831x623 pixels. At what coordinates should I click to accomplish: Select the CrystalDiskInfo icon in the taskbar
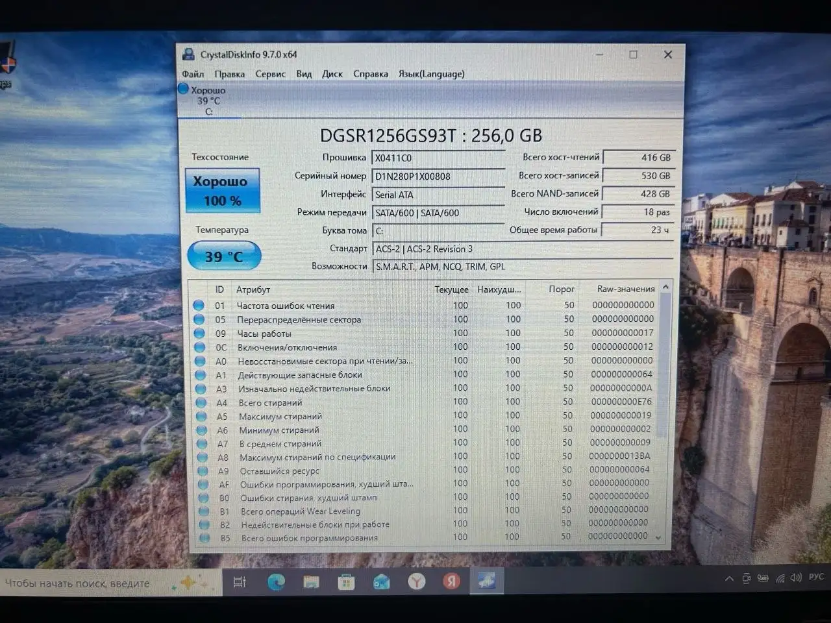(486, 581)
